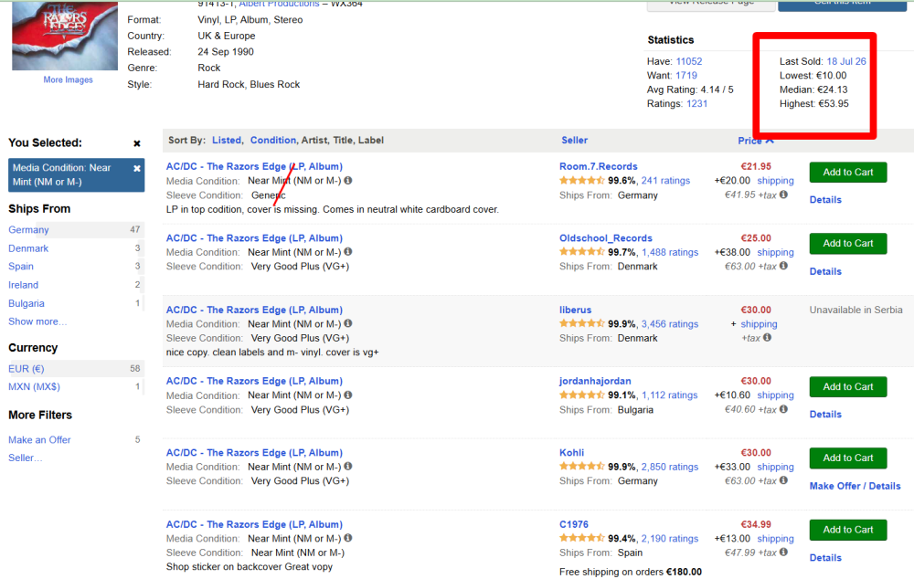Image resolution: width=914 pixels, height=579 pixels.
Task: Open the Oldschool_Records seller page
Action: pyautogui.click(x=606, y=238)
